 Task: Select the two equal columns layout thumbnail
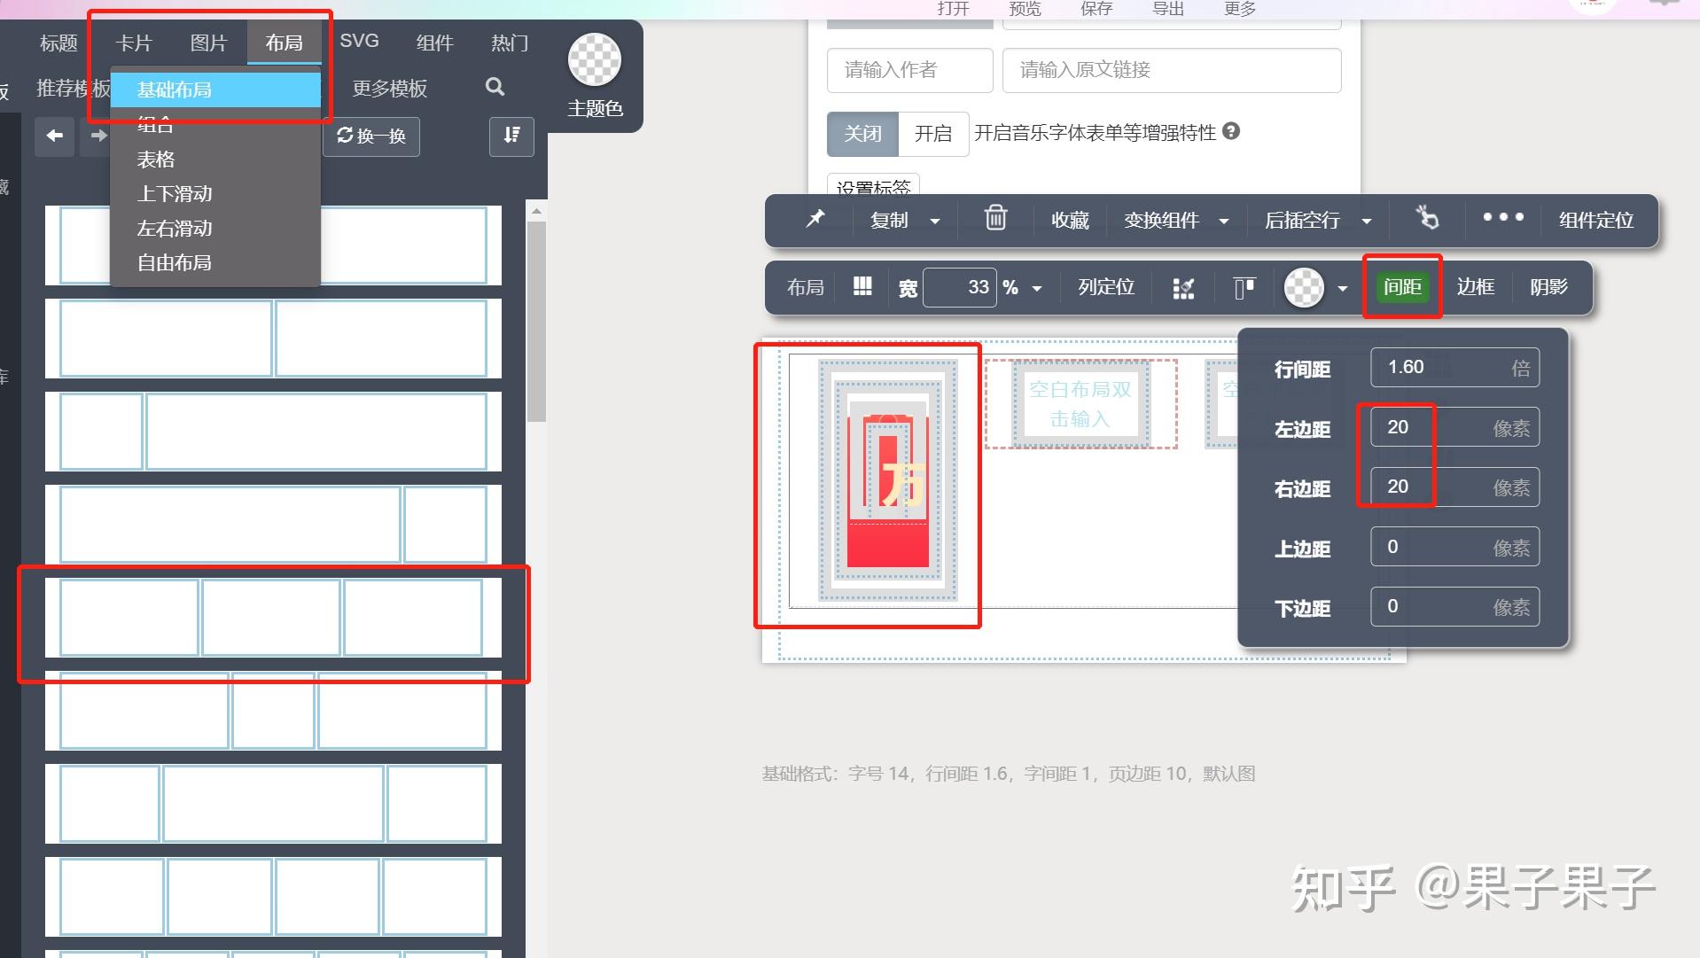tap(273, 339)
